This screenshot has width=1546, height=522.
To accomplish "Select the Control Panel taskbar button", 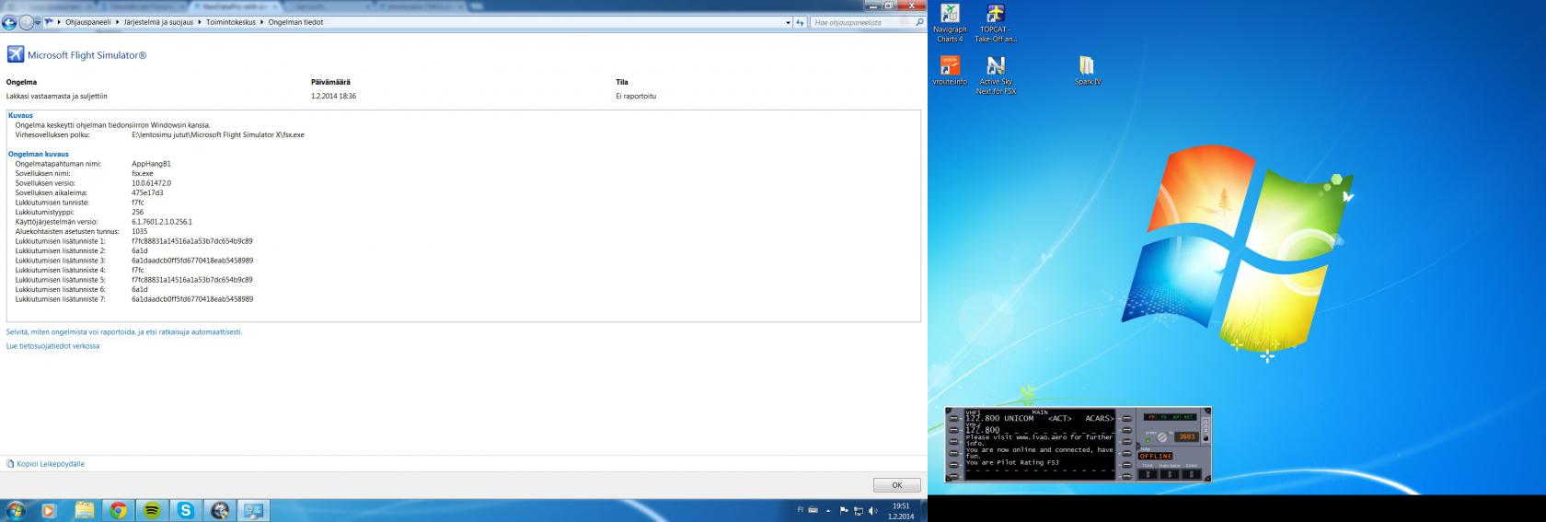I will (253, 509).
